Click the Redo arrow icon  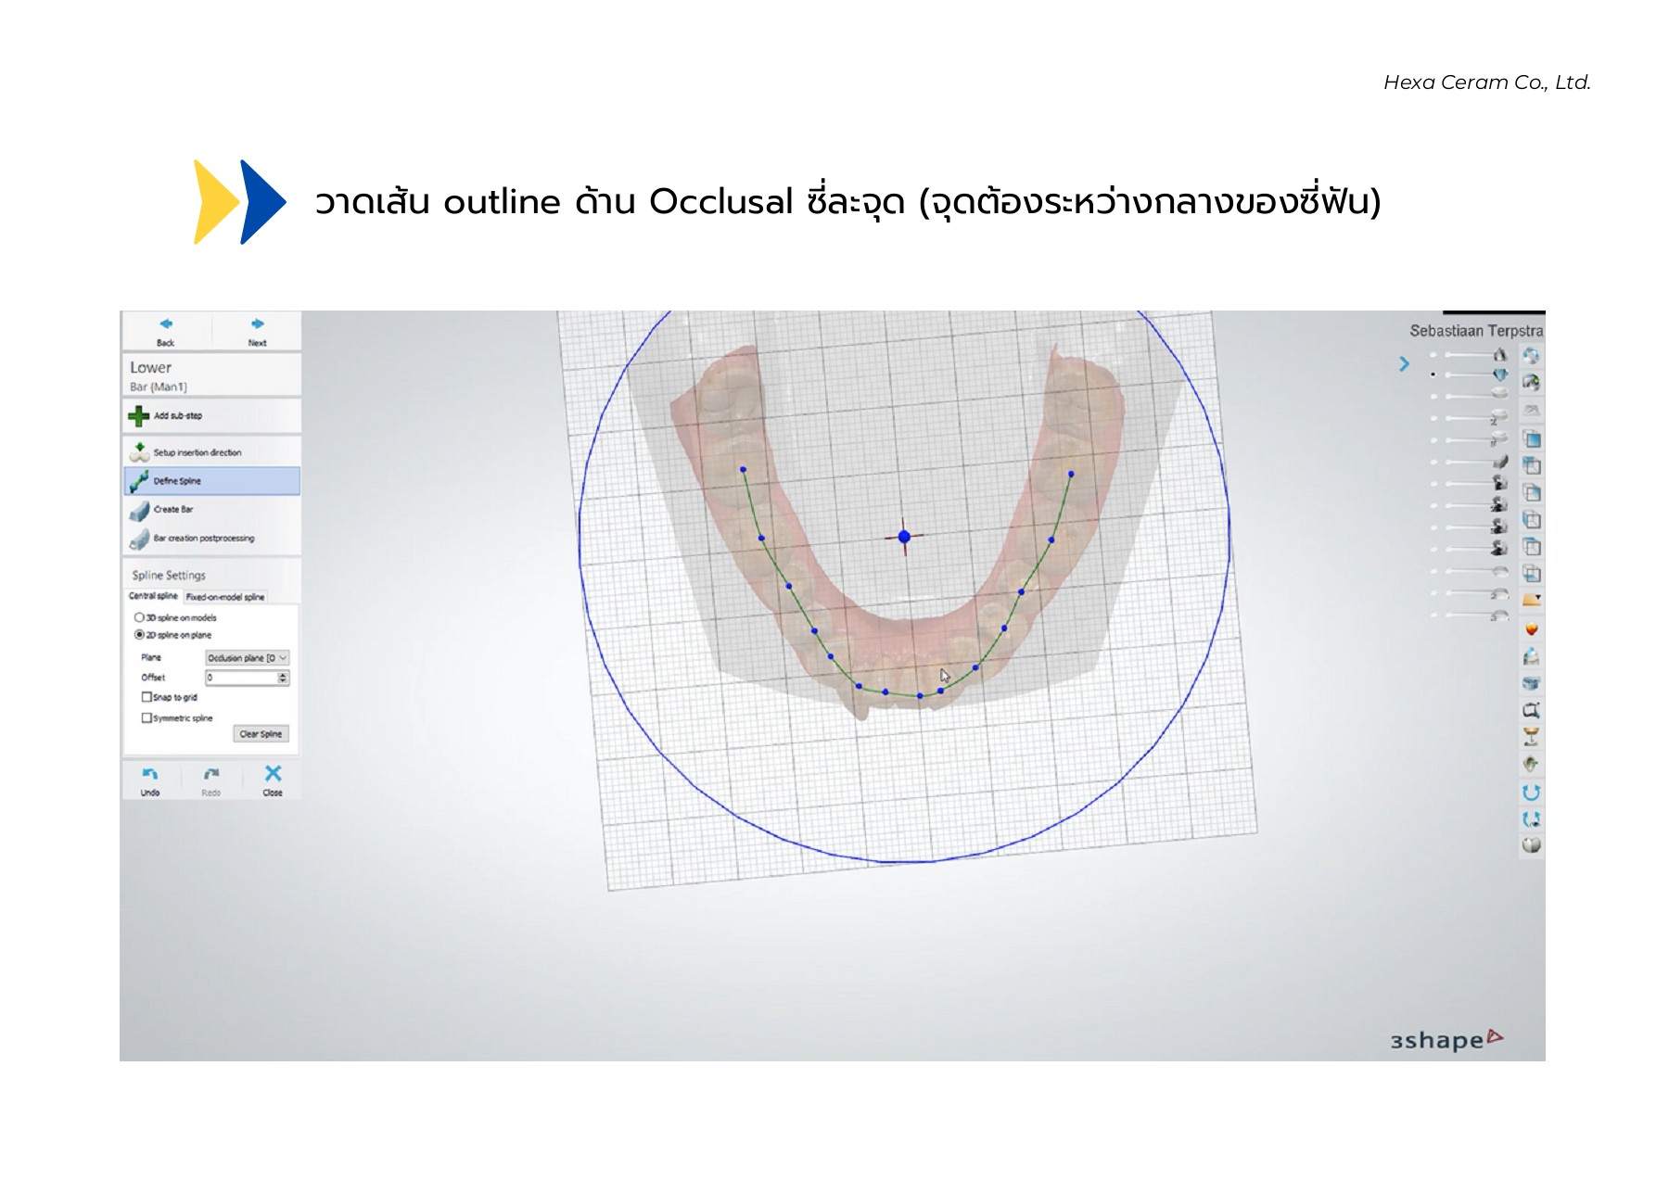pos(211,774)
